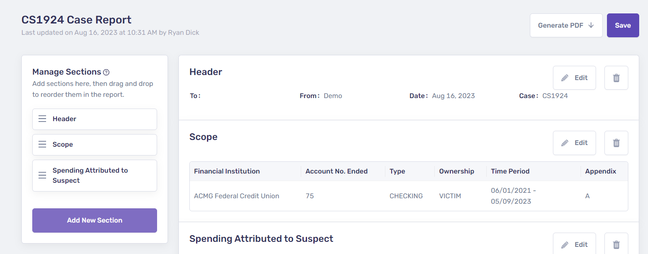Select the Scope item in Manage Sections
The height and width of the screenshot is (254, 648).
tap(95, 145)
